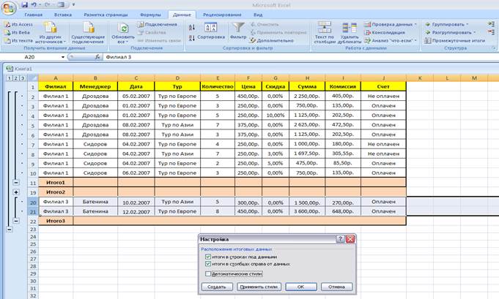Open 'Подключения' connections list

point(158,24)
